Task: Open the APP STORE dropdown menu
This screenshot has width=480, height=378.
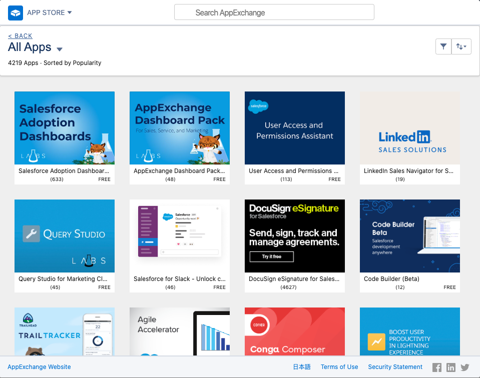Action: pos(49,12)
